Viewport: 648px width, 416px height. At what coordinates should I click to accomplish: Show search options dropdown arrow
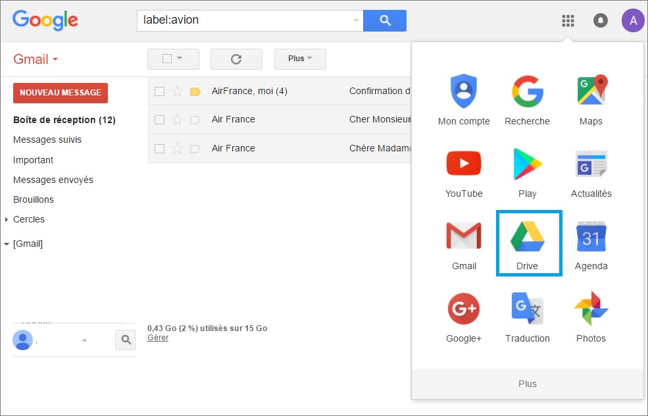tap(356, 20)
